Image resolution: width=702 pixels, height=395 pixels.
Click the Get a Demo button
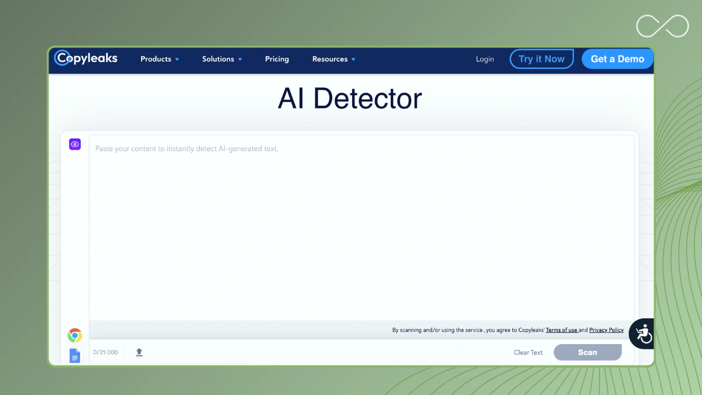[x=617, y=59]
